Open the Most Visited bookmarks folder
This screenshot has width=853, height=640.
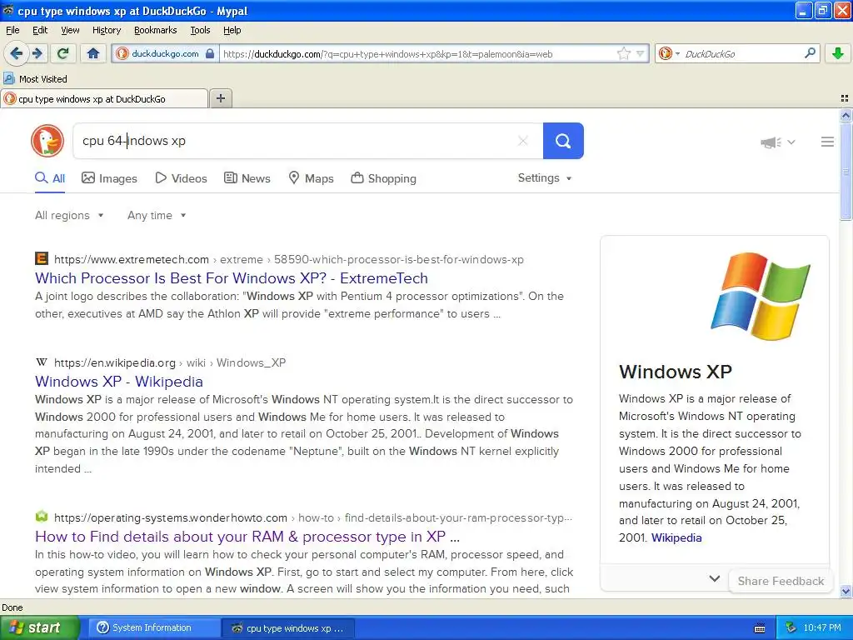[35, 79]
